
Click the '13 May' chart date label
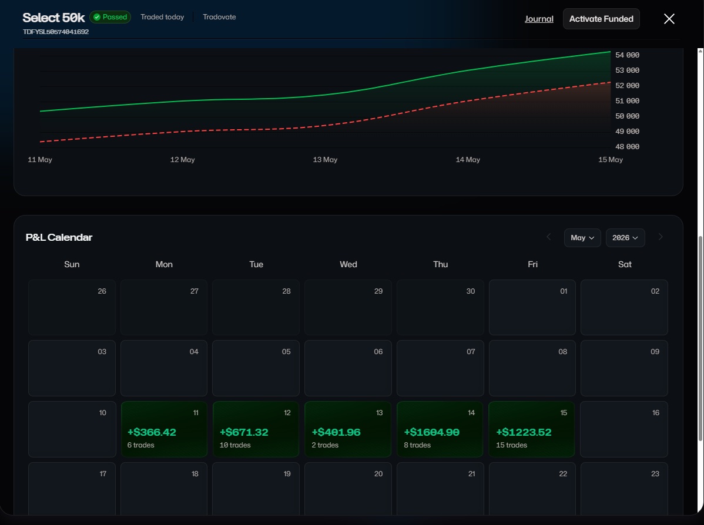coord(325,160)
